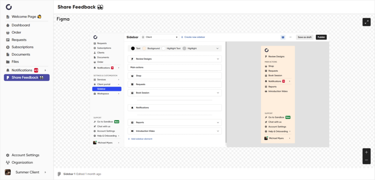The height and width of the screenshot is (180, 375).
Task: Select the highlighted Share Feedback sidebar item
Action: [x=26, y=78]
